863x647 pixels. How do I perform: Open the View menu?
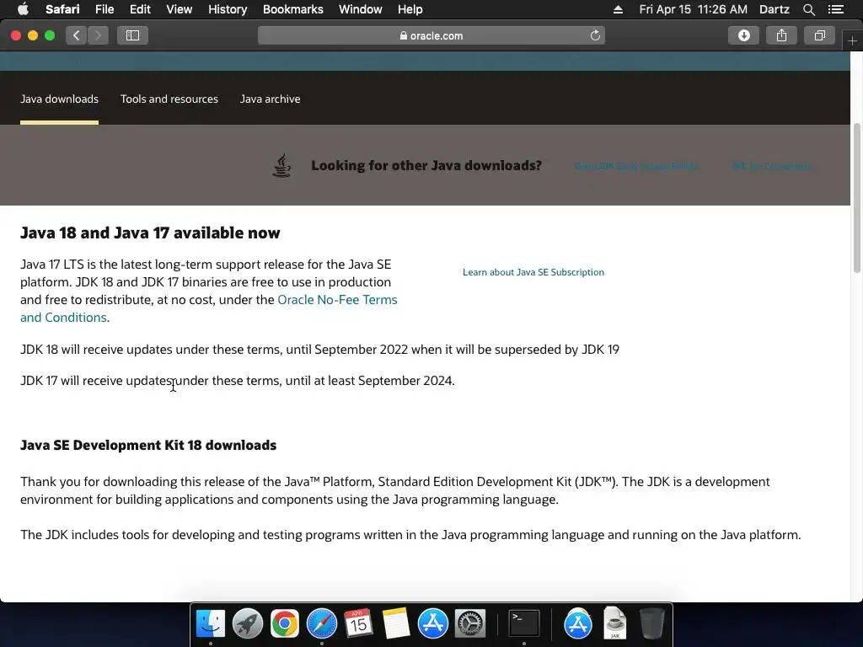[179, 9]
